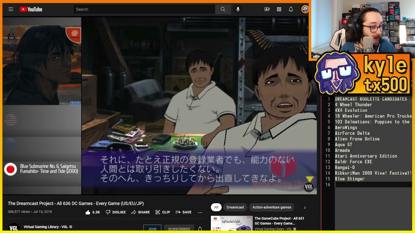Select line 'Aqua GT' in editor
Screen dimensions: 415x233
coord(344,145)
